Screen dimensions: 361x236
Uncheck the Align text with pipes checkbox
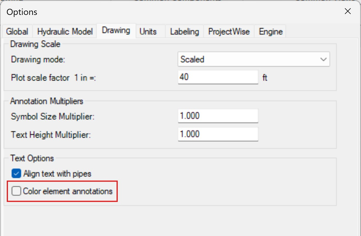(16, 174)
